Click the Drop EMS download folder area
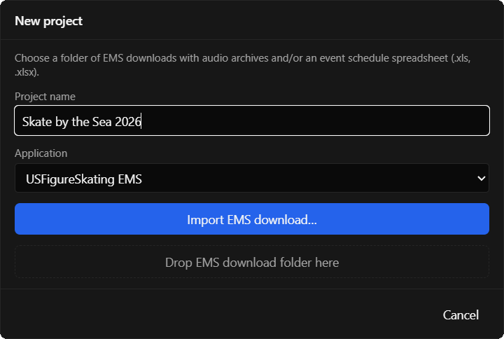 252,262
